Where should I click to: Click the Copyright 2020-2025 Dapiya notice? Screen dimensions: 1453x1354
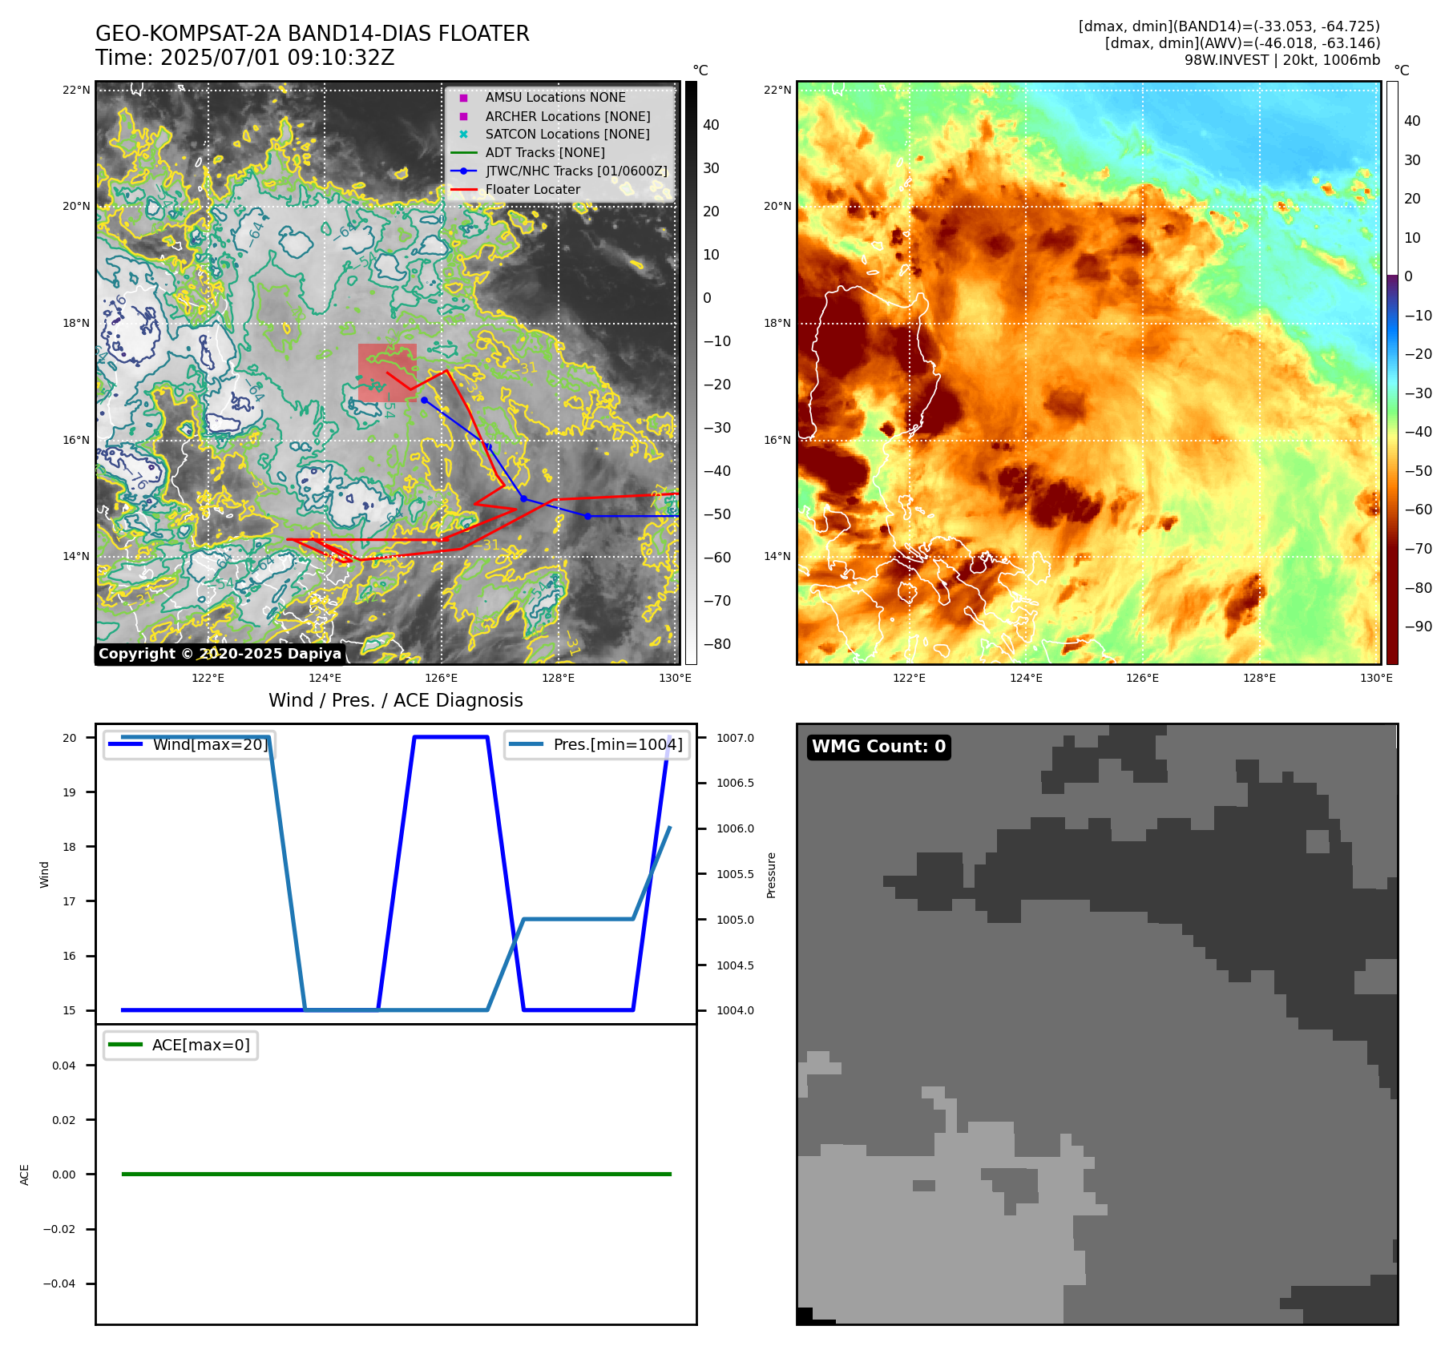pos(220,654)
